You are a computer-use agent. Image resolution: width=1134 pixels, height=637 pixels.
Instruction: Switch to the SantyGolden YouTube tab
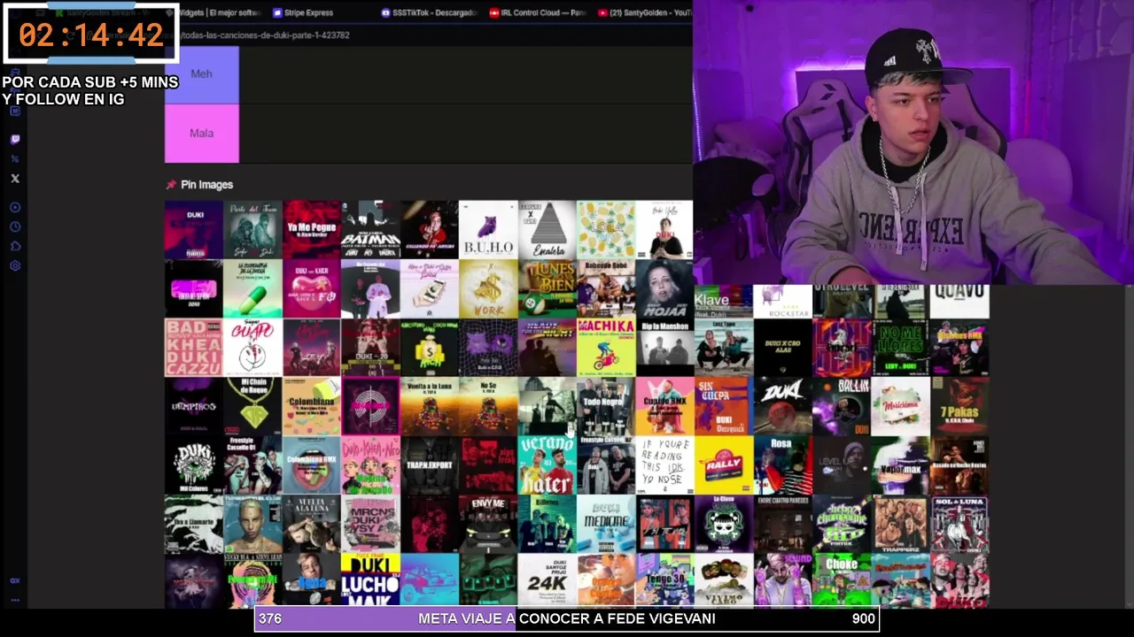(x=644, y=12)
